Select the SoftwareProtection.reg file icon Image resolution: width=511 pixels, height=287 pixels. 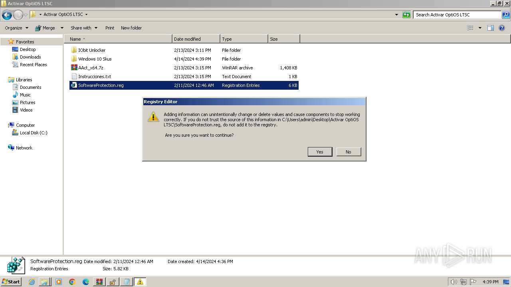pyautogui.click(x=74, y=85)
